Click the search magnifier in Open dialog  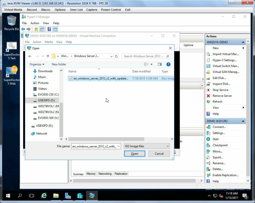coord(168,56)
